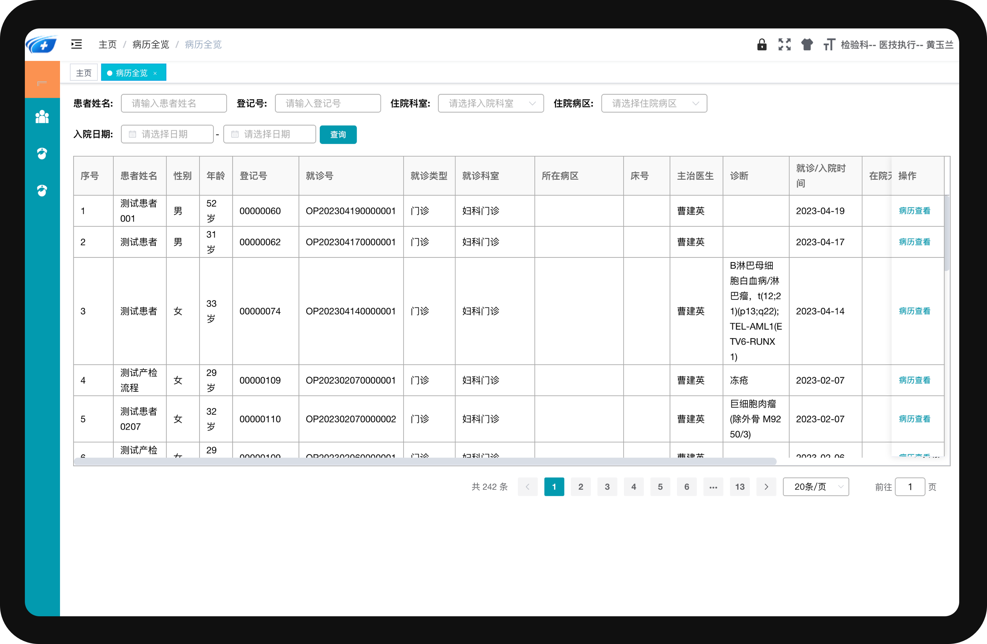The image size is (987, 644).
Task: Click the table vertical scrollbar
Action: coord(947,234)
